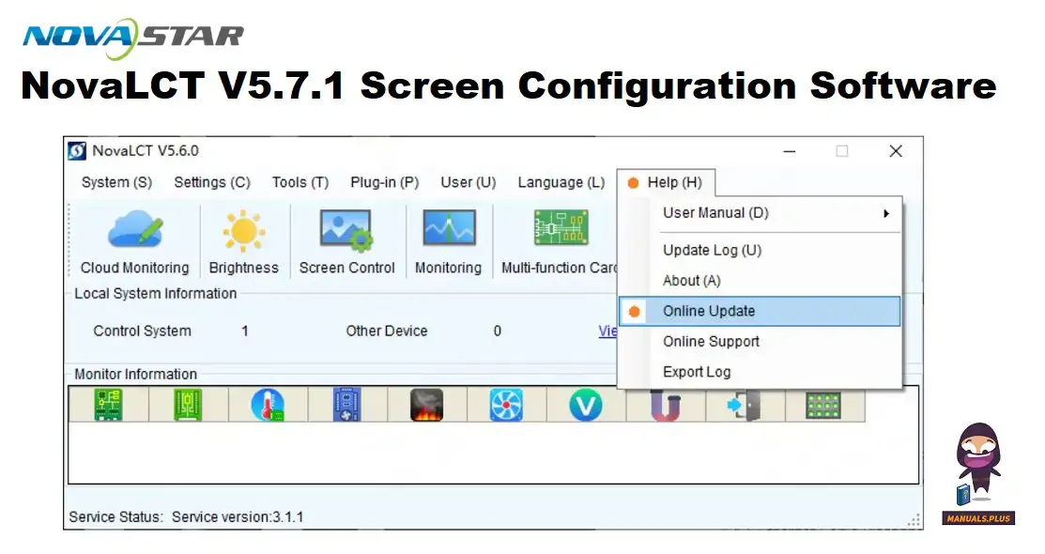Choose Export Log in Help menu
Image resolution: width=1045 pixels, height=554 pixels.
point(761,372)
